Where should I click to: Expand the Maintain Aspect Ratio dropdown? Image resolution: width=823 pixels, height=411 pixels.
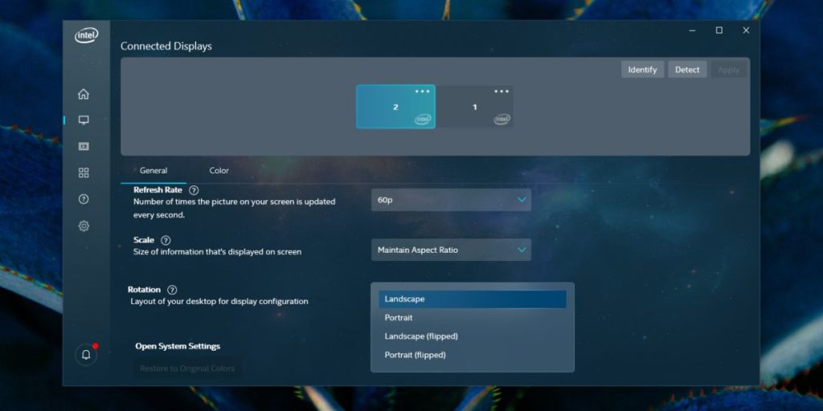tap(451, 250)
